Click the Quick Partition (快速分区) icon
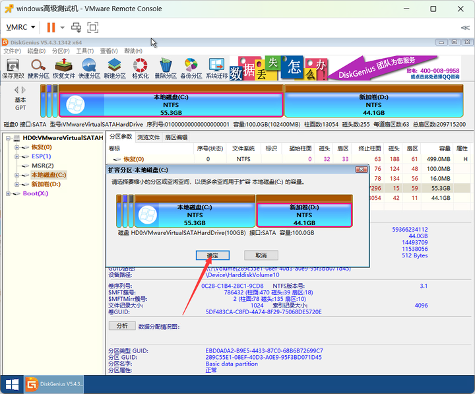 89,69
